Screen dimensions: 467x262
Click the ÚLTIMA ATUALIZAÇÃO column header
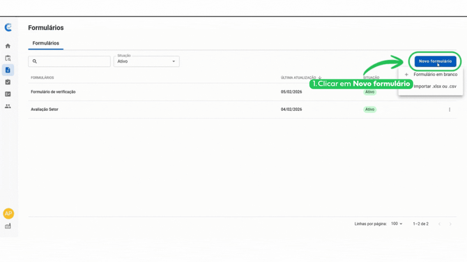(x=298, y=78)
